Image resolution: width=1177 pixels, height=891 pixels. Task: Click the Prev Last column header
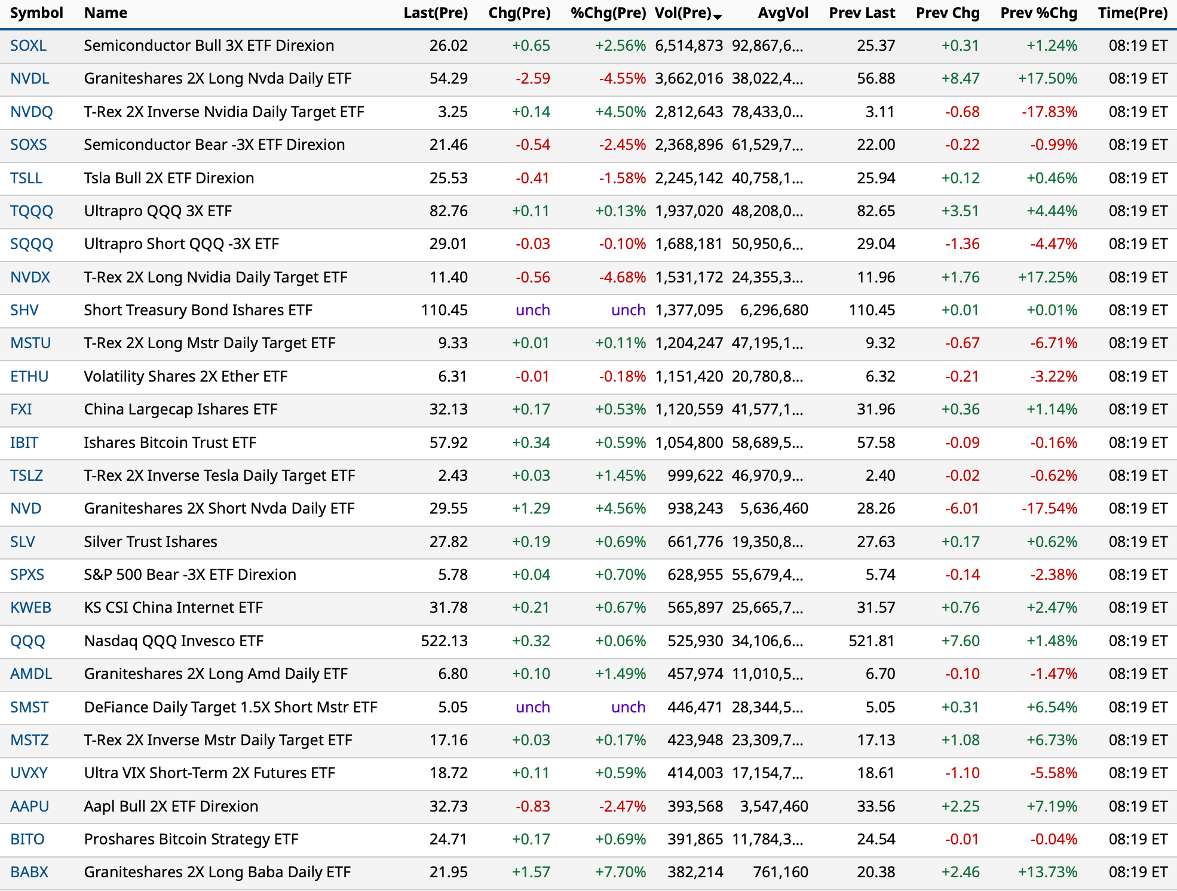tap(862, 13)
